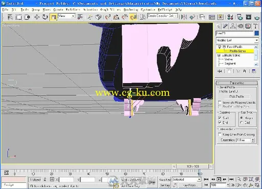
Task: Toggle the Window/Crossing selection icon
Action: coord(27,17)
